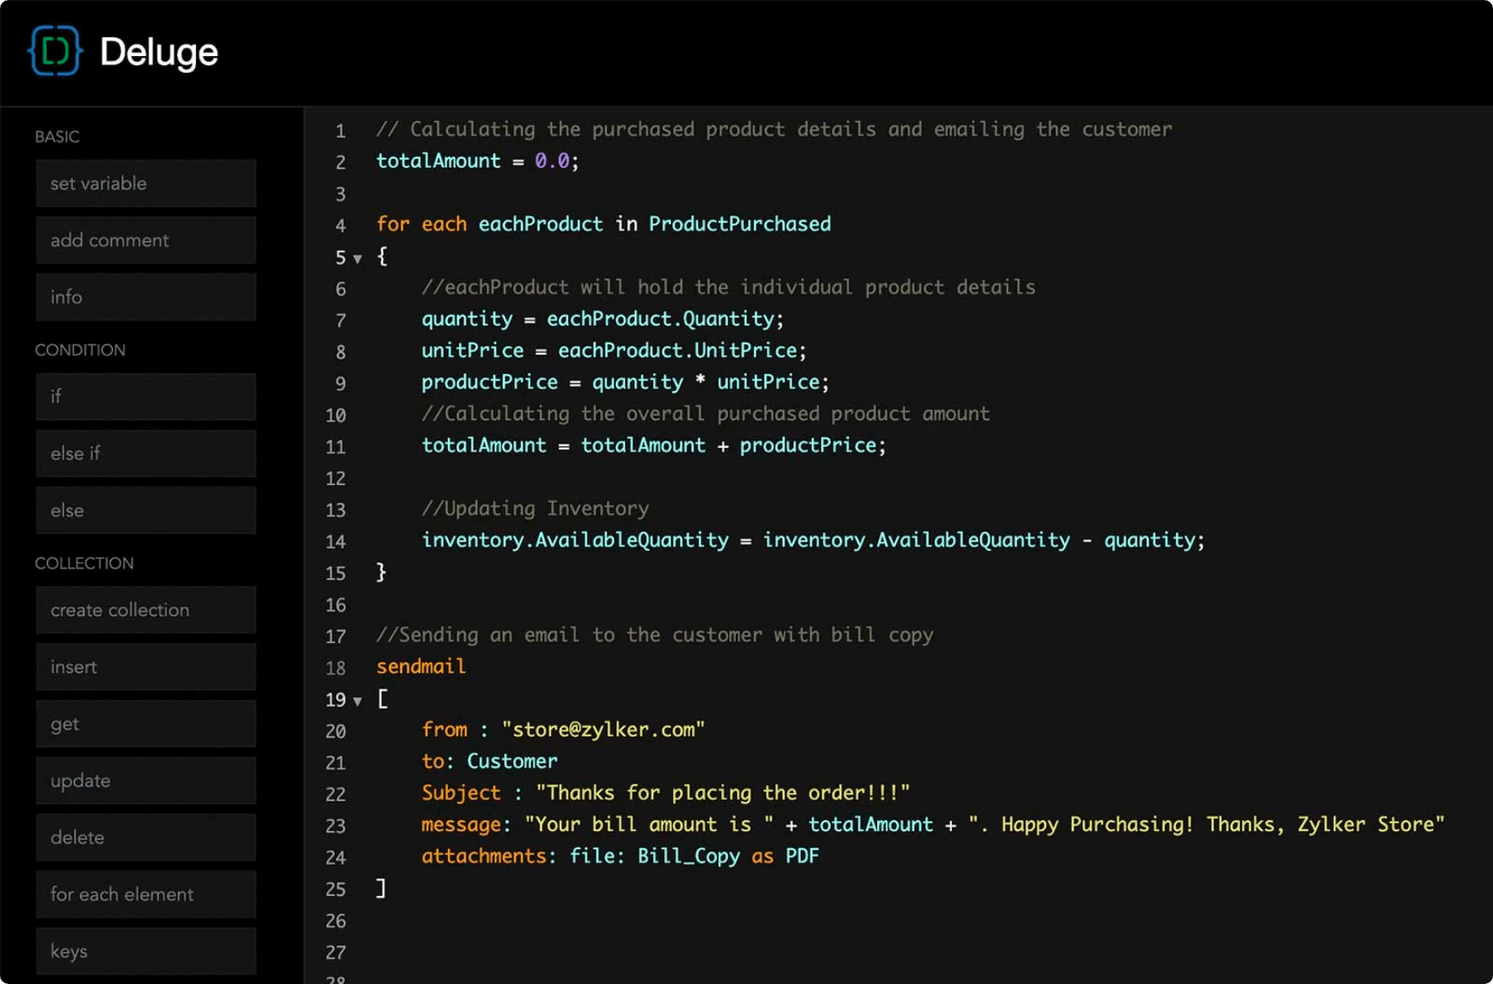Click the sendmail keyword in the editor
The image size is (1493, 984).
point(421,667)
